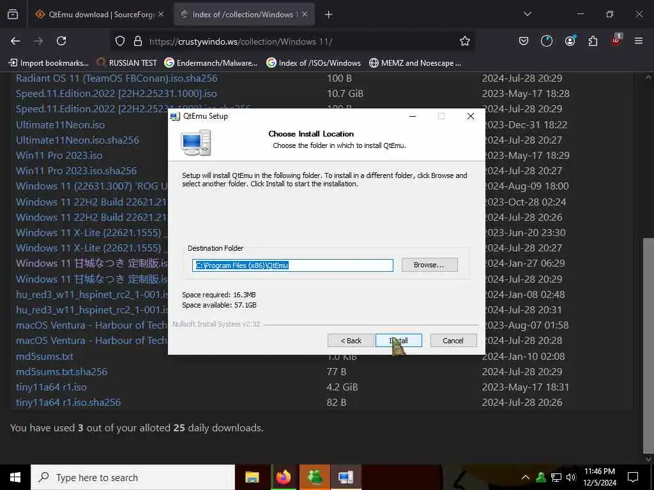Bookmark this page with the star
This screenshot has height=490, width=654.
point(465,41)
